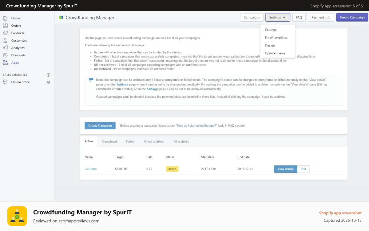The image size is (369, 231).
Task: Click the Analytics bar chart icon
Action: pos(5,48)
